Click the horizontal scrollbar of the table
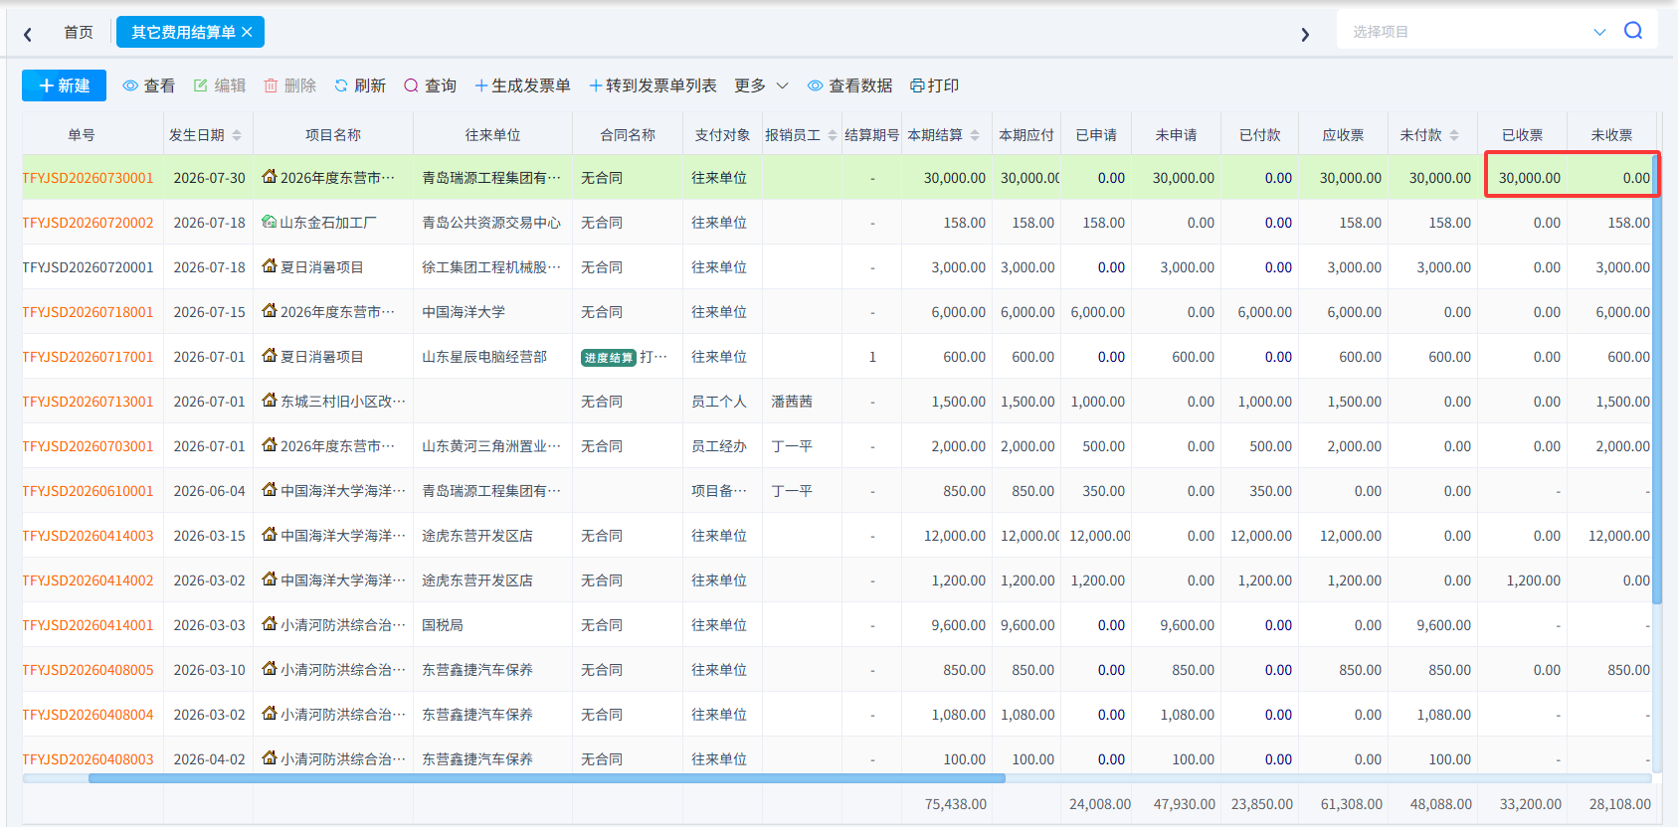 (547, 778)
